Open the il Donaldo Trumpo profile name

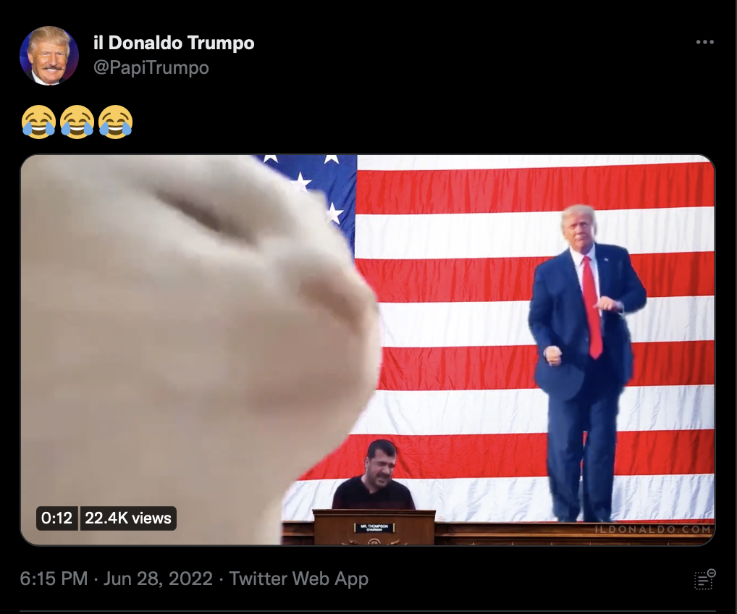pyautogui.click(x=174, y=43)
